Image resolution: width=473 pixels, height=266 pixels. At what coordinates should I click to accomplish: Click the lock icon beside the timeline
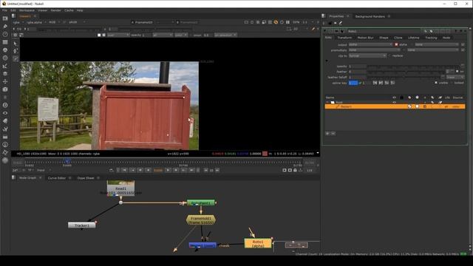[295, 171]
